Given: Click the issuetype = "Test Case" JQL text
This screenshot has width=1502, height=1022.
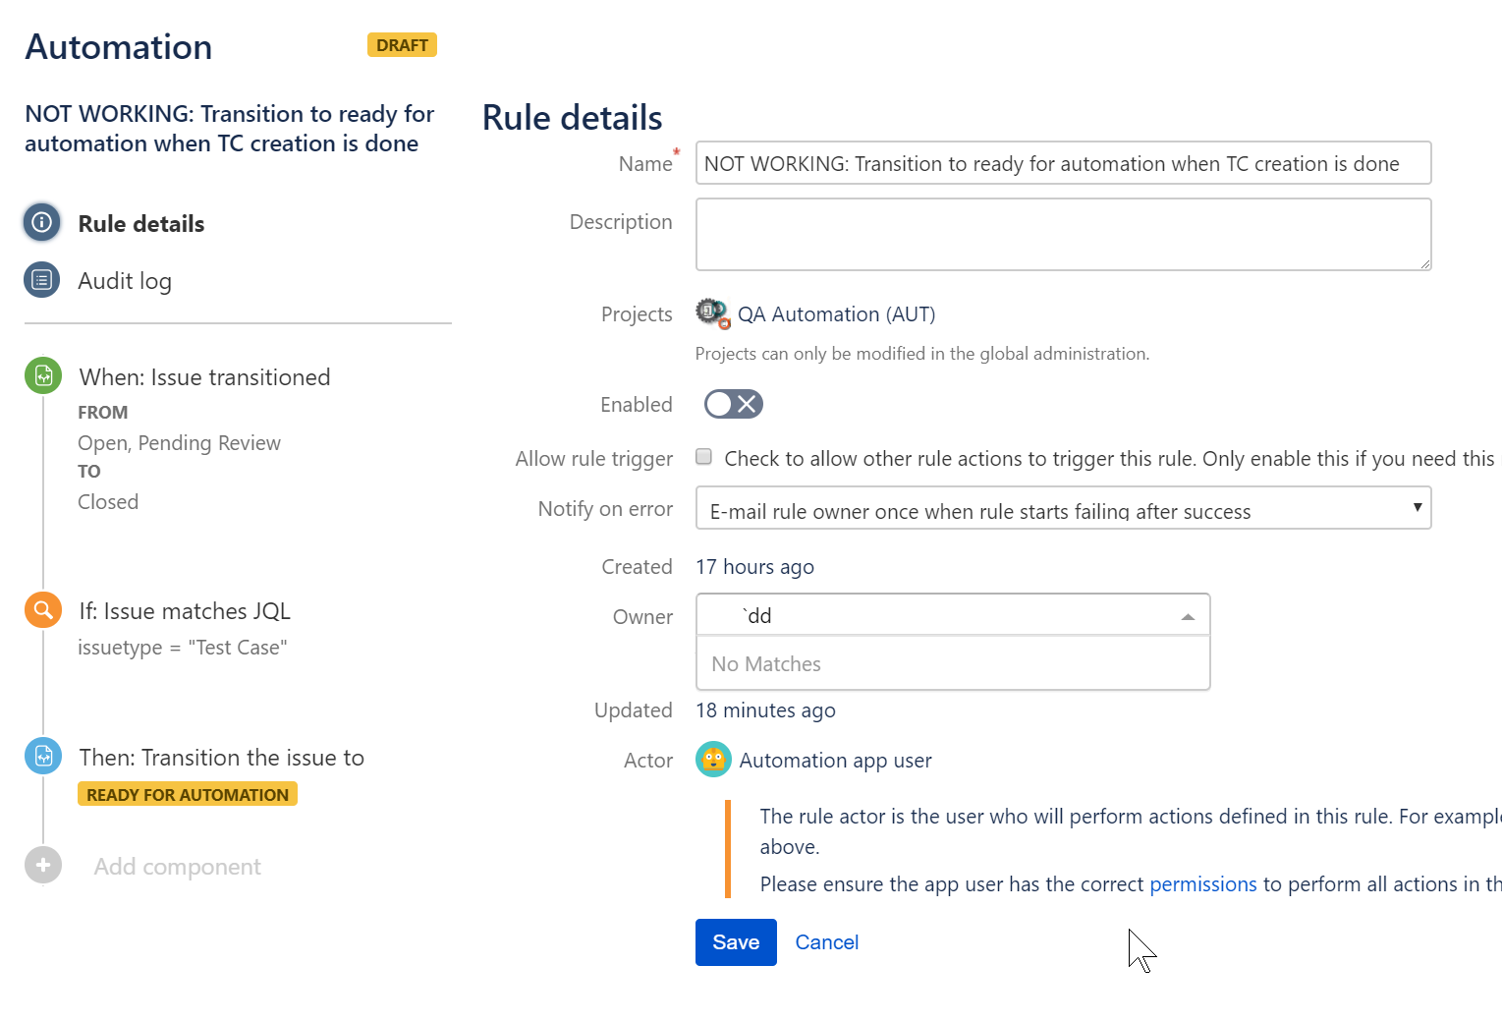Looking at the screenshot, I should [183, 648].
